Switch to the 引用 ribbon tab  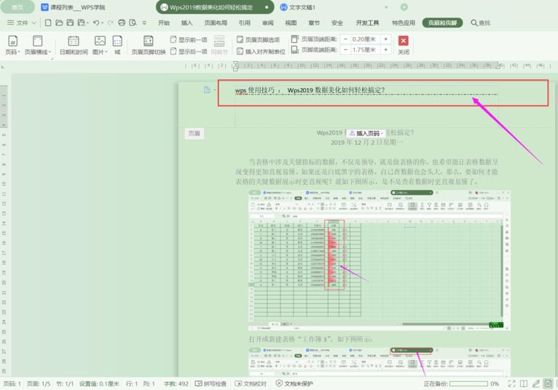(x=245, y=23)
